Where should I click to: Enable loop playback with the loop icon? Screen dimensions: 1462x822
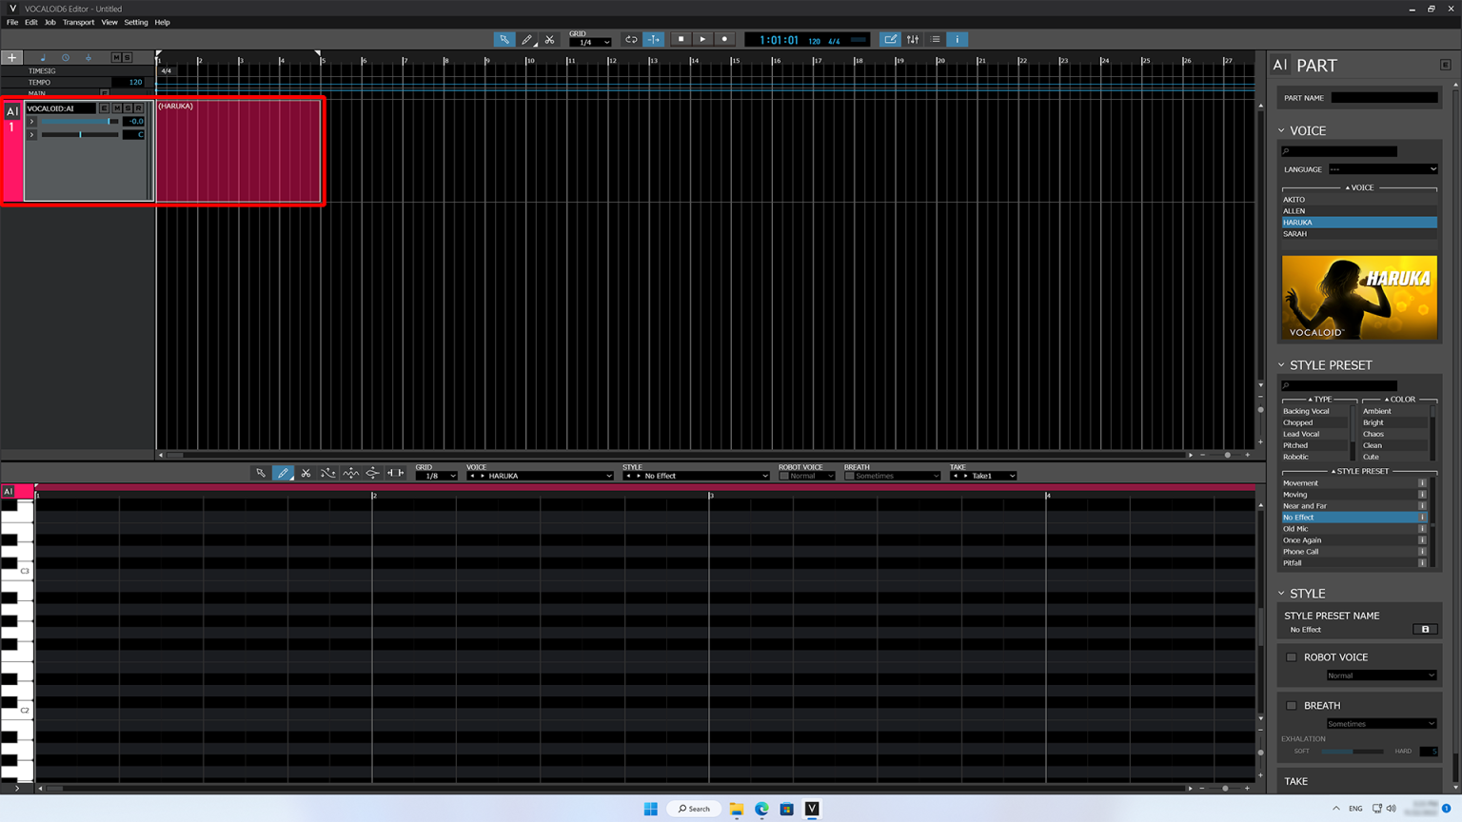(630, 39)
